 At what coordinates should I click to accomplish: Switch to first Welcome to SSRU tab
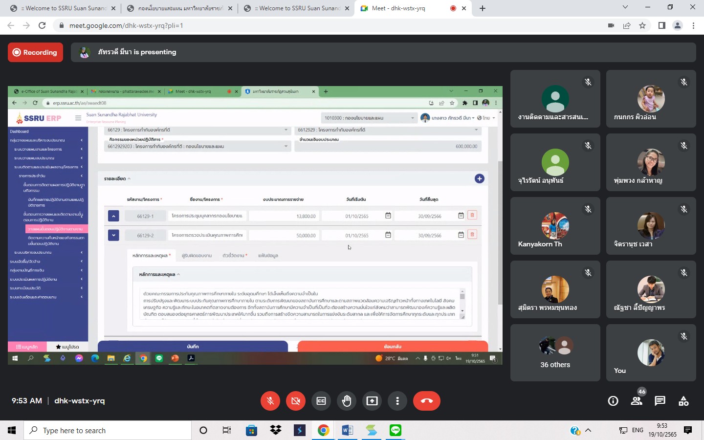[x=64, y=8]
